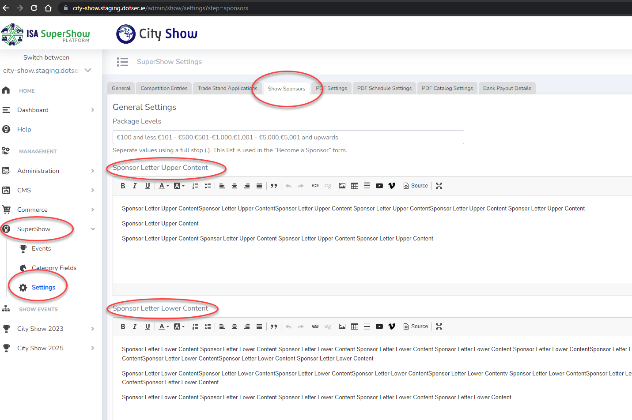Insert link in upper content editor
This screenshot has width=632, height=420.
(315, 186)
